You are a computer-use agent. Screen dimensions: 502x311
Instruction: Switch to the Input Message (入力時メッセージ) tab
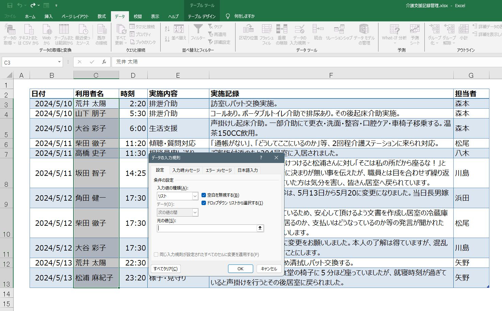click(186, 170)
